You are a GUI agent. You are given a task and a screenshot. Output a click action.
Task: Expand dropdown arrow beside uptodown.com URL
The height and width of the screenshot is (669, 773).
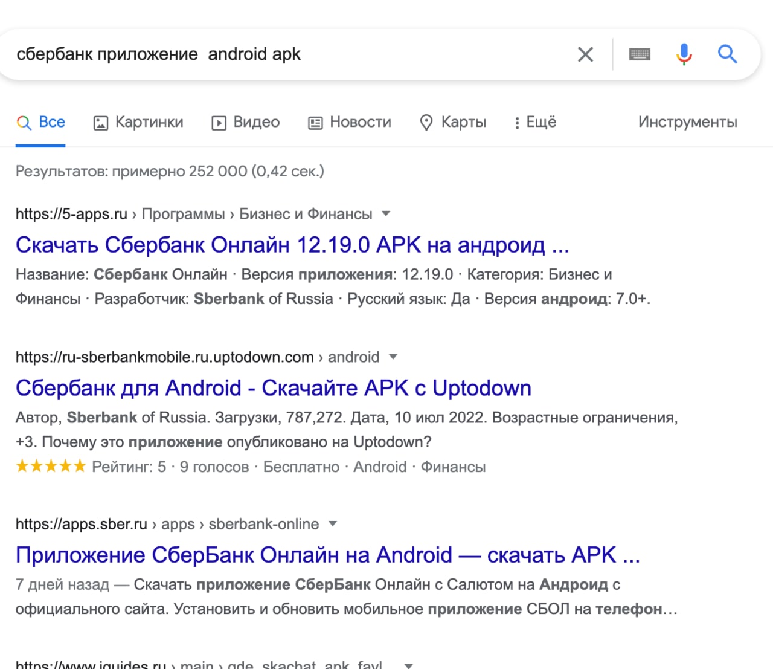[393, 357]
